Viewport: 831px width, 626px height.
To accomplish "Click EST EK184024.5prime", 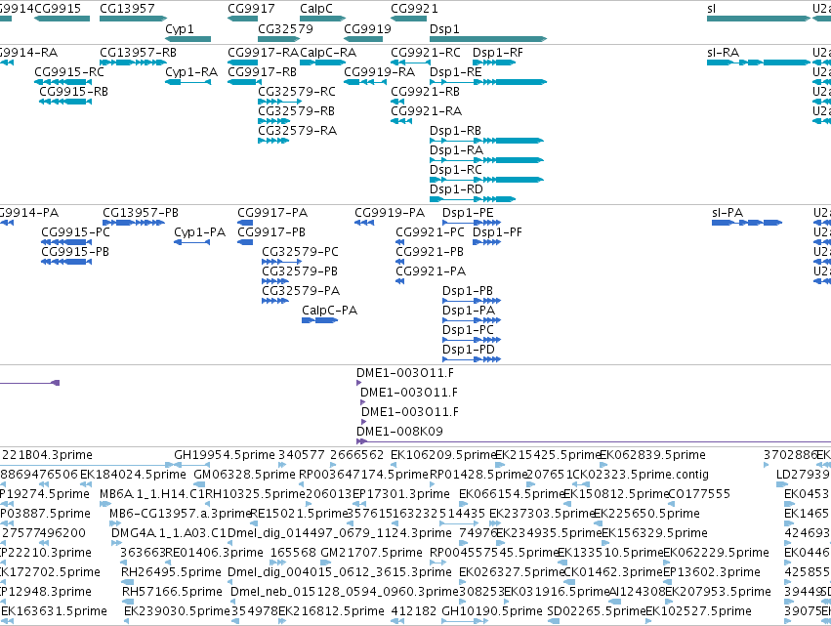I will 85,484.
